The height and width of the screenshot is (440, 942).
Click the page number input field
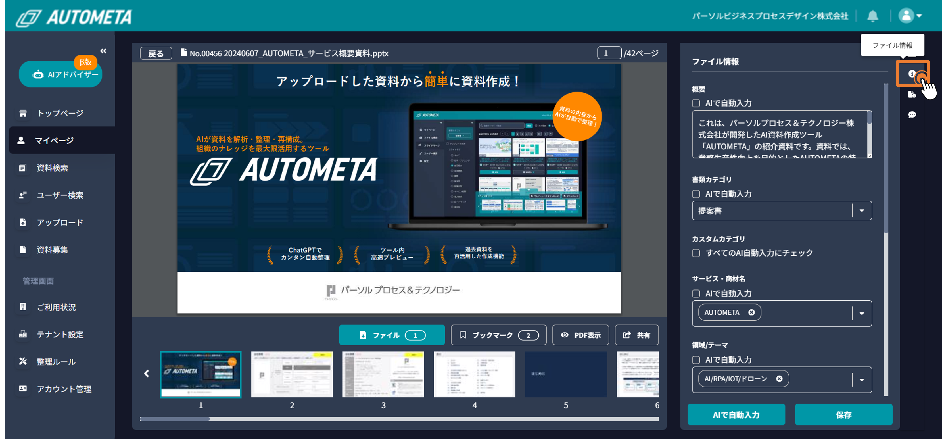609,53
